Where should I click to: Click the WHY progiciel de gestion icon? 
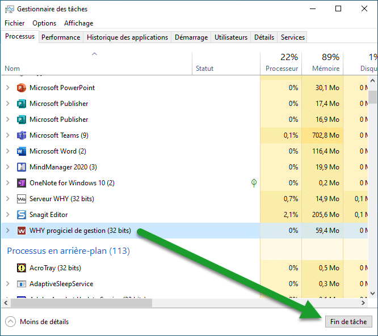tap(21, 231)
